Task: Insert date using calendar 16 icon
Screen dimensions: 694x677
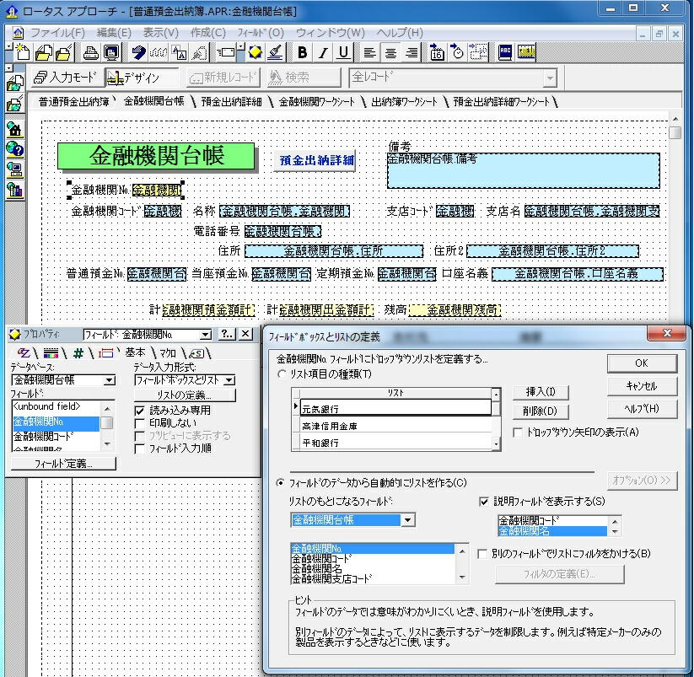Action: coord(438,52)
